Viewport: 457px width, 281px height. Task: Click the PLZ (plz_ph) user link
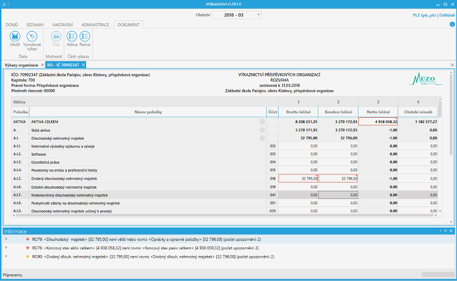click(424, 15)
